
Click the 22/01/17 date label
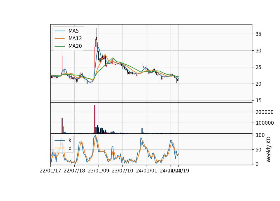[x=50, y=171]
